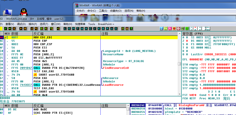Select the MOV EDI,EDI highlighted instruction row
This screenshot has width=236, height=115.
[89, 37]
